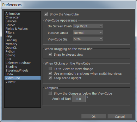Image resolution: width=137 pixels, height=122 pixels.
Task: Uncheck Keep scene upright
Action: [50, 78]
